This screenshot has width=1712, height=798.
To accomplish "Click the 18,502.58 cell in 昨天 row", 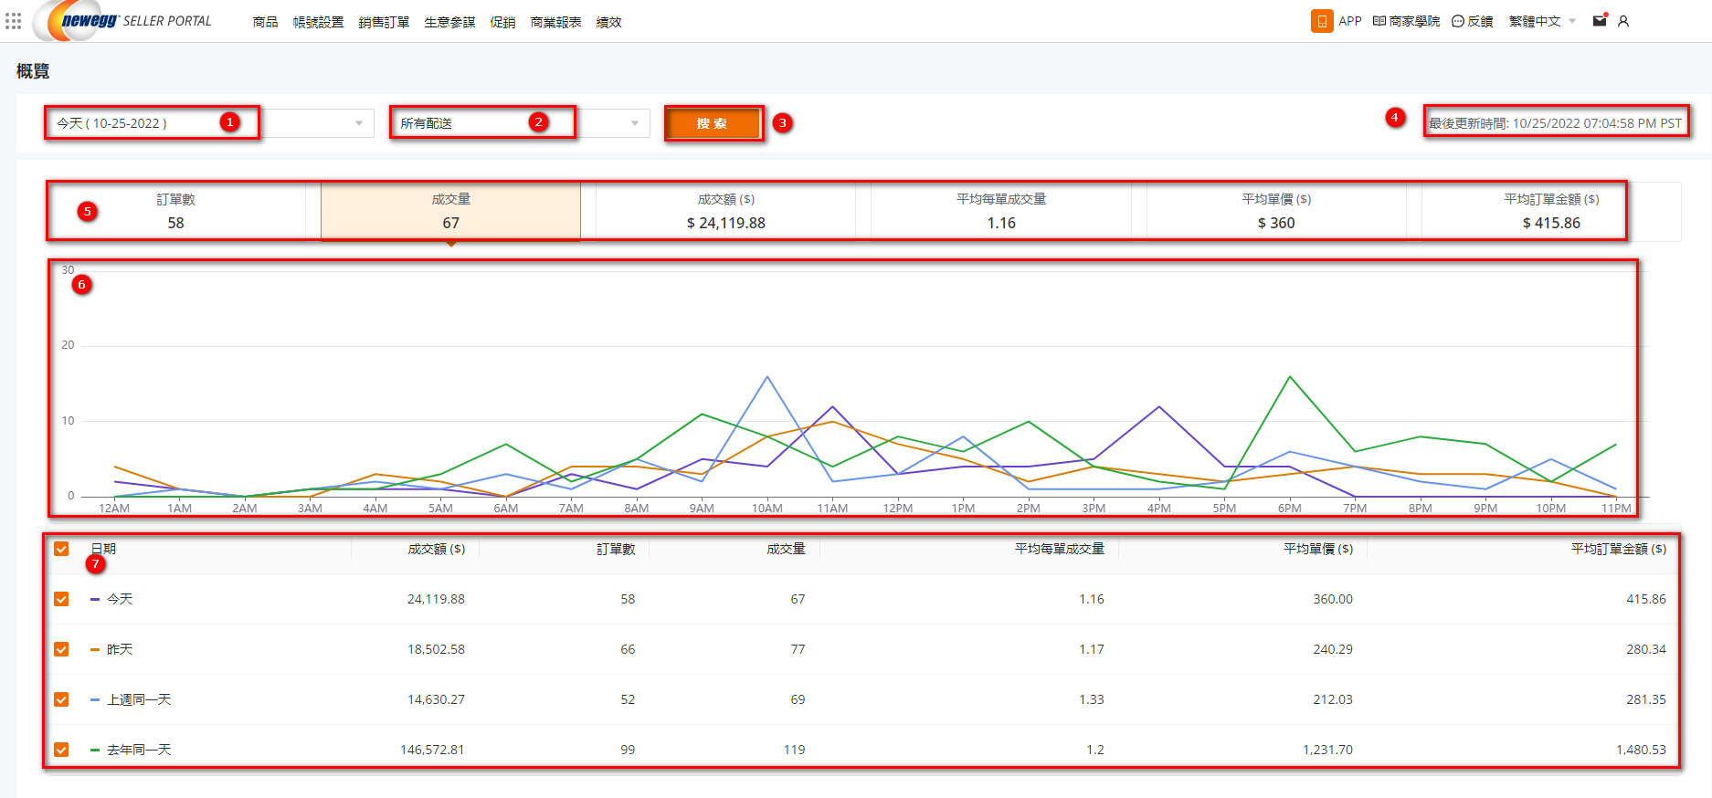I will click(x=436, y=649).
